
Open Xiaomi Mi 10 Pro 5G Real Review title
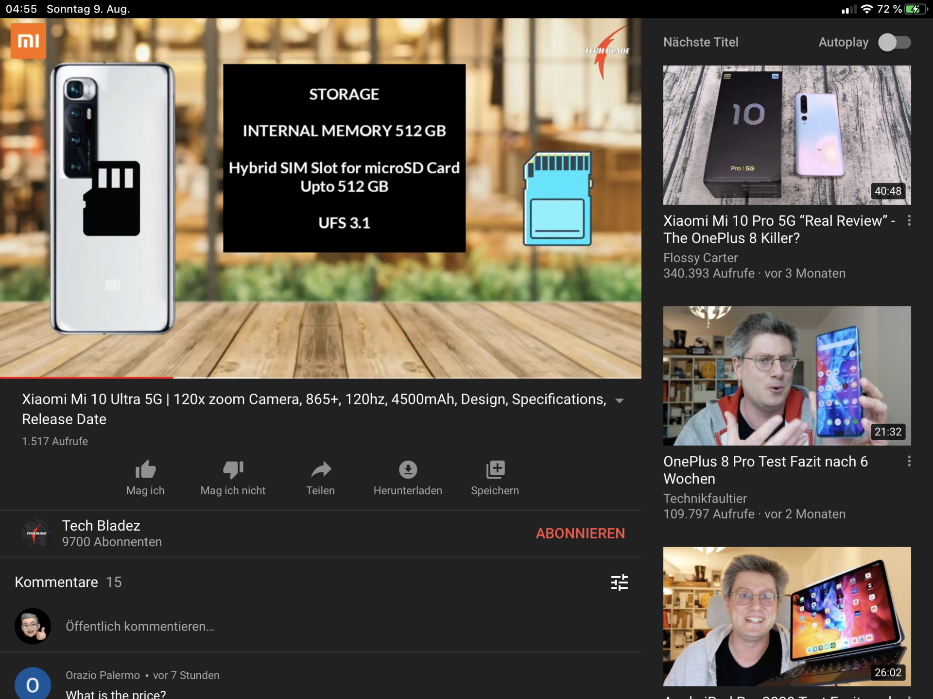pos(779,229)
